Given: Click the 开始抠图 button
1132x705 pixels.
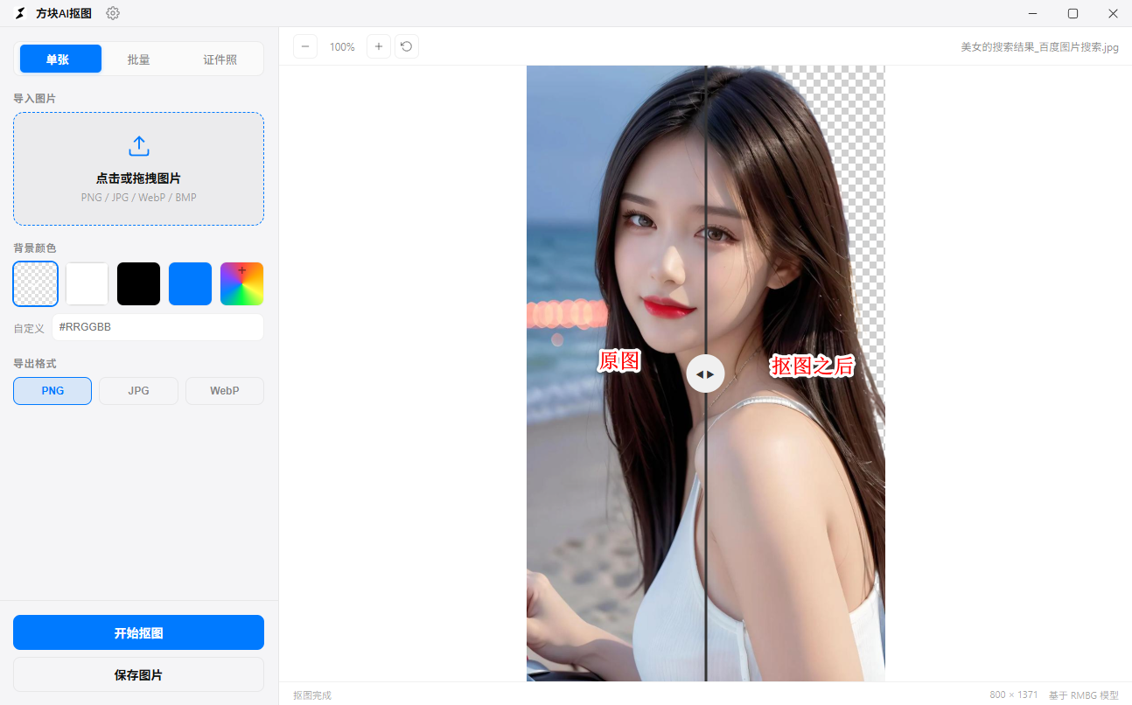Looking at the screenshot, I should coord(138,632).
